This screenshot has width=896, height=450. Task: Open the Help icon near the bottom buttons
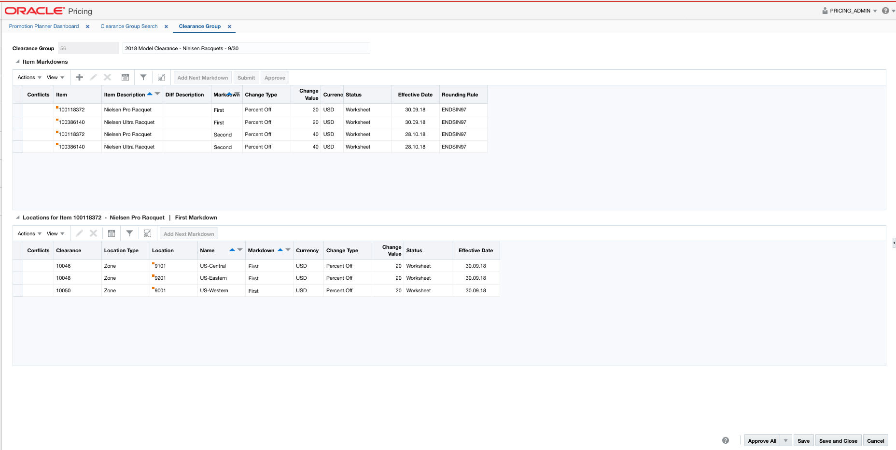(x=725, y=440)
